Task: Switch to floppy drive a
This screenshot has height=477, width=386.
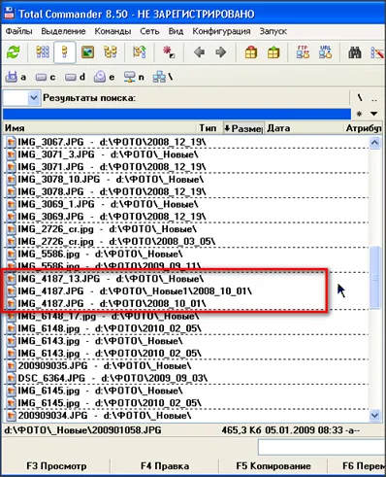Action: coord(16,77)
